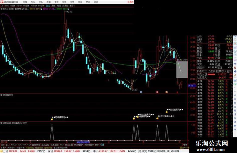Apply the MA2 indicator
Screen dimensions: 237x153
62,145
